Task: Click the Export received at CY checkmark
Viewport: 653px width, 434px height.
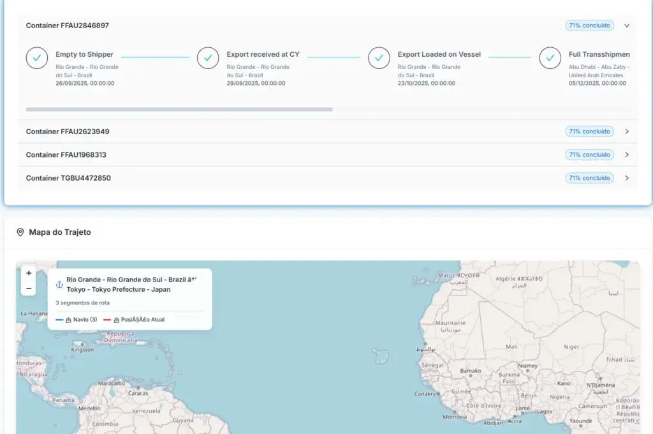Action: pos(208,58)
